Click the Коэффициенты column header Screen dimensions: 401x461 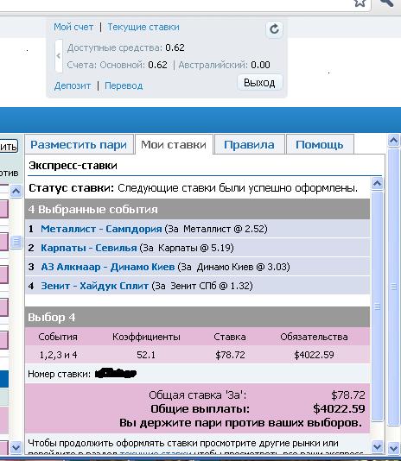(x=146, y=337)
